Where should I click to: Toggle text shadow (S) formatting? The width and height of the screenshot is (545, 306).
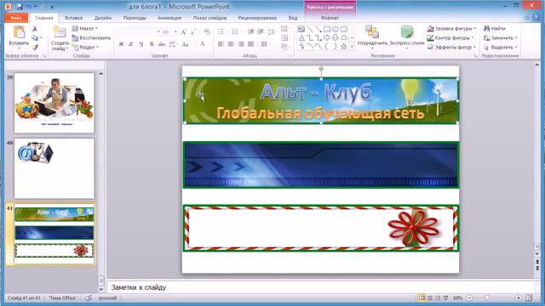[x=152, y=44]
